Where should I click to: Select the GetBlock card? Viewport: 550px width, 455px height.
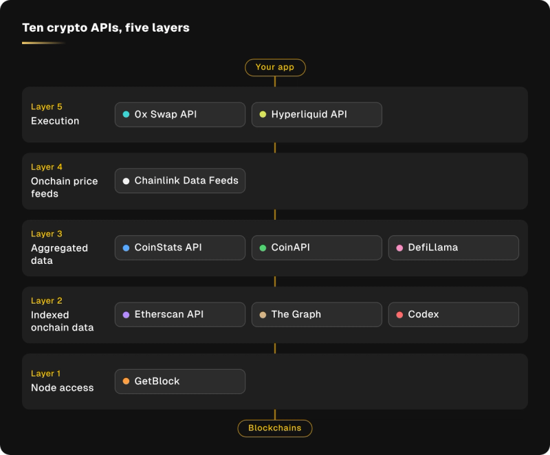pyautogui.click(x=180, y=381)
